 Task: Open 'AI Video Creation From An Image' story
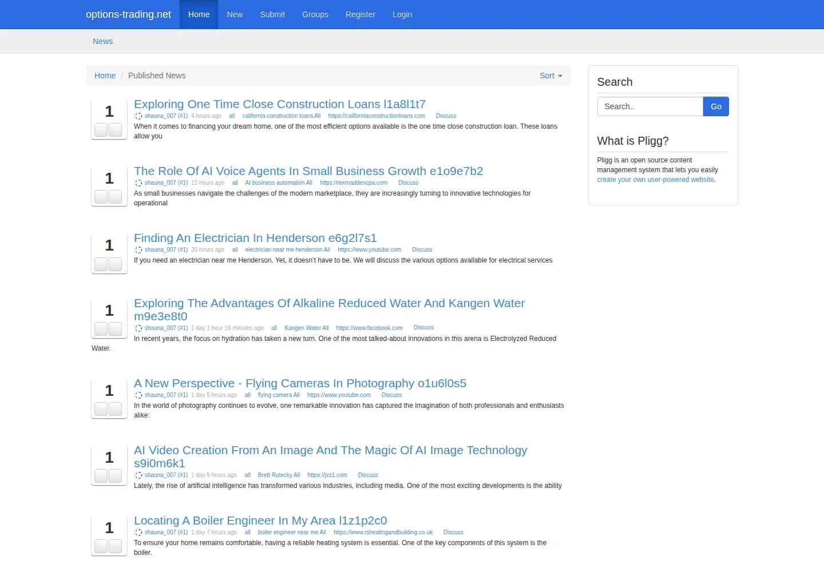[x=330, y=456]
